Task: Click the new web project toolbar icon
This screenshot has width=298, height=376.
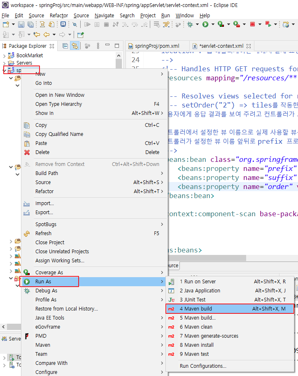Action: tap(286, 24)
